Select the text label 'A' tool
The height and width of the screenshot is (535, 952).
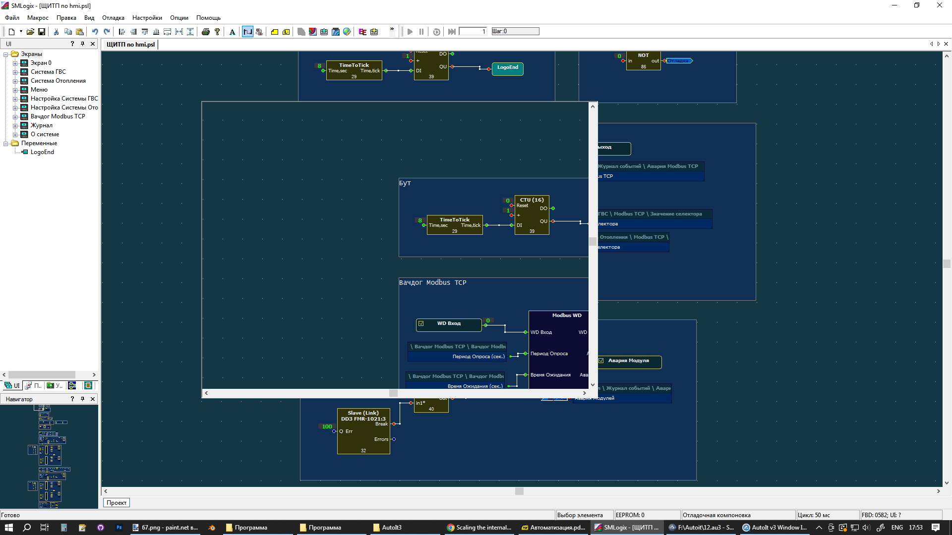pos(232,32)
